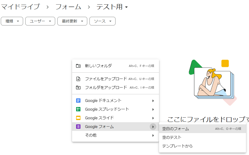Click the blue Google Docs icon
This screenshot has width=249, height=155.
pos(78,101)
